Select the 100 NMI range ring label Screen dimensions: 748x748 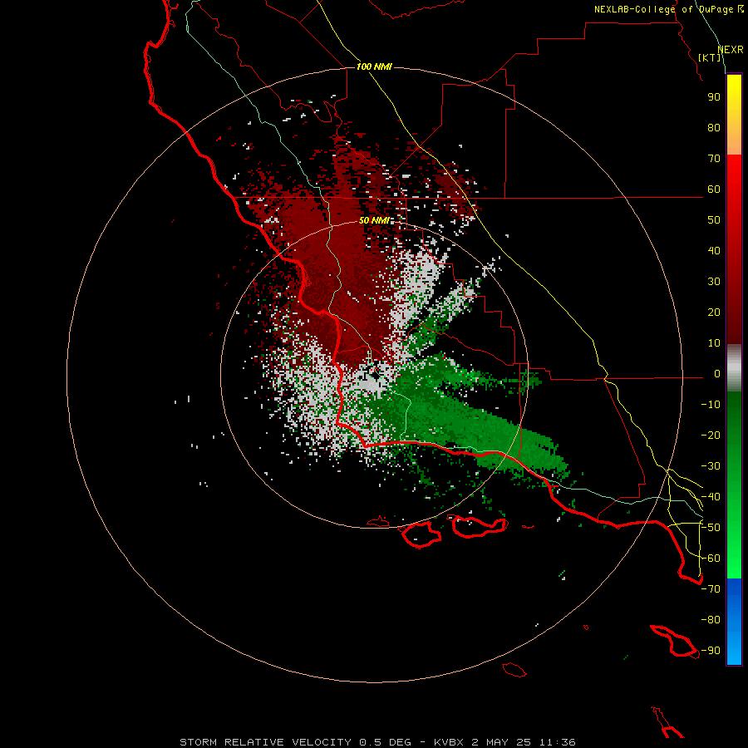(374, 66)
